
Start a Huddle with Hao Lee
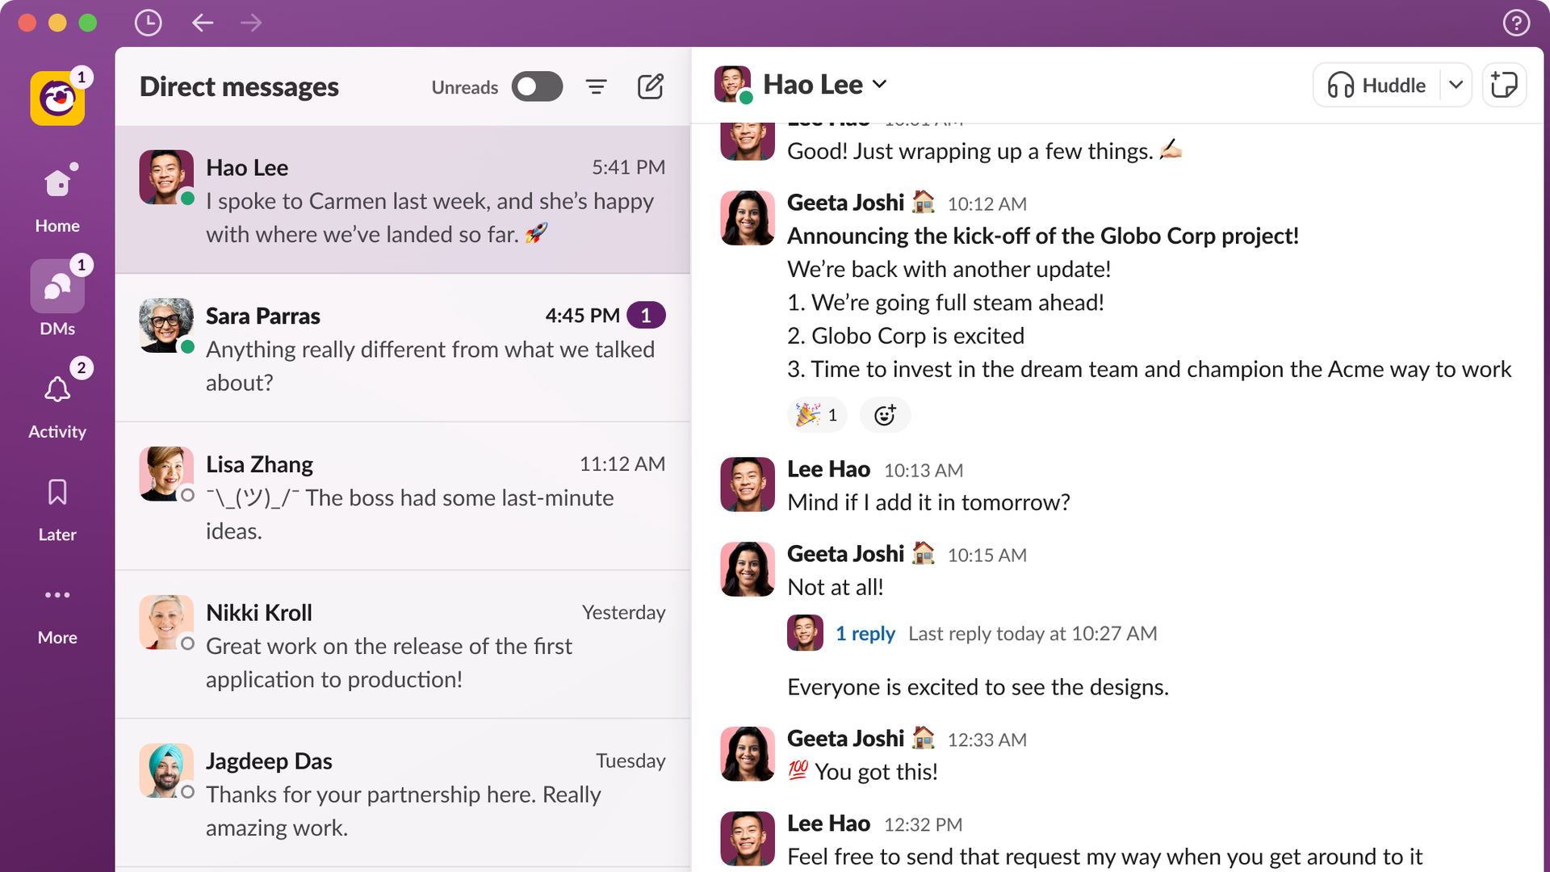pyautogui.click(x=1377, y=85)
